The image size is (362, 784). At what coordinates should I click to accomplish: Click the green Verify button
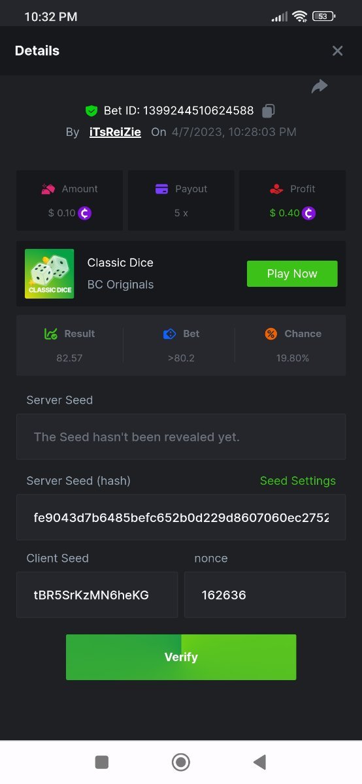click(181, 657)
